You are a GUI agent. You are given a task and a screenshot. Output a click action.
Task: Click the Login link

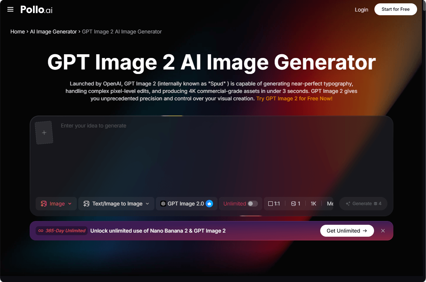point(361,10)
